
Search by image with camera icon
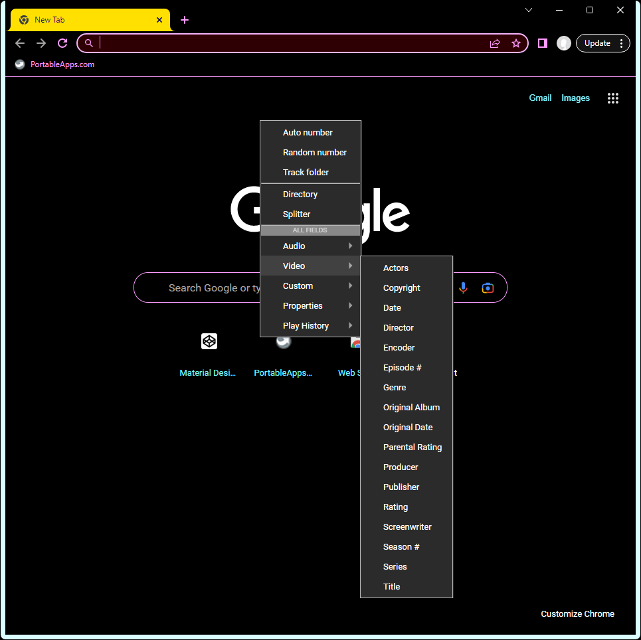(x=488, y=287)
